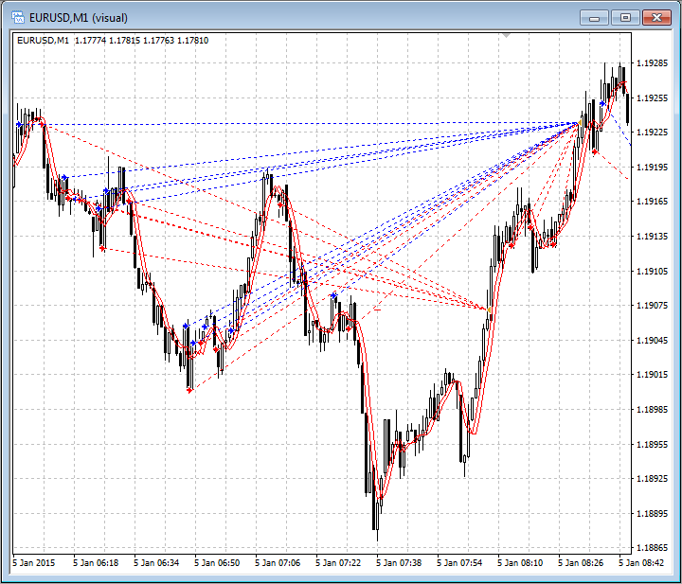The width and height of the screenshot is (682, 584).
Task: Click price label 1.19165 on scale
Action: (652, 202)
